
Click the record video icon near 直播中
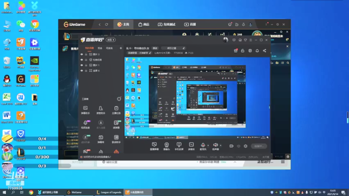[232, 146]
